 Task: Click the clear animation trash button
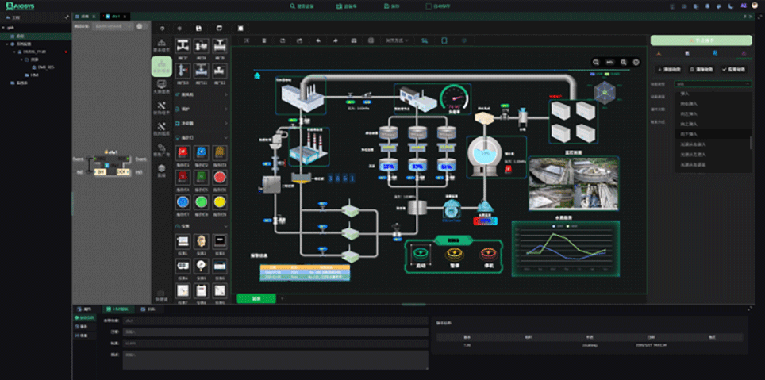[702, 69]
